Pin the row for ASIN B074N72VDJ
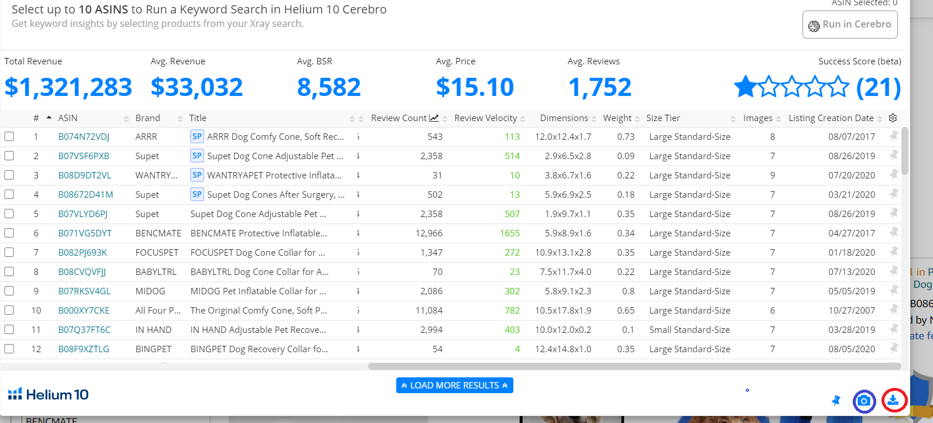Viewport: 933px width, 423px height. point(894,136)
